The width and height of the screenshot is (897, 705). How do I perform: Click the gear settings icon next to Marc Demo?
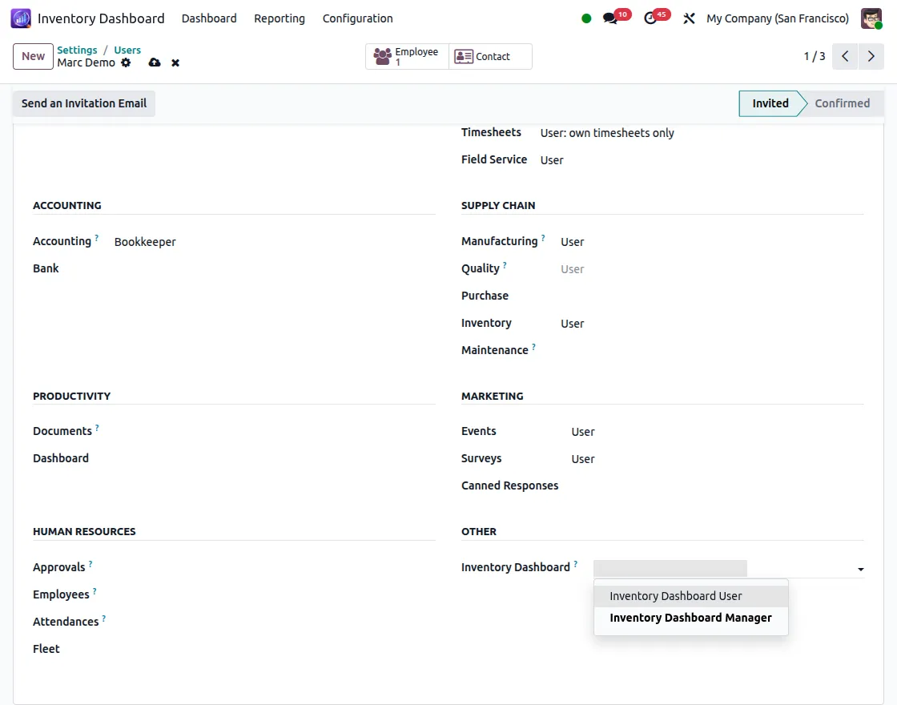coord(126,62)
